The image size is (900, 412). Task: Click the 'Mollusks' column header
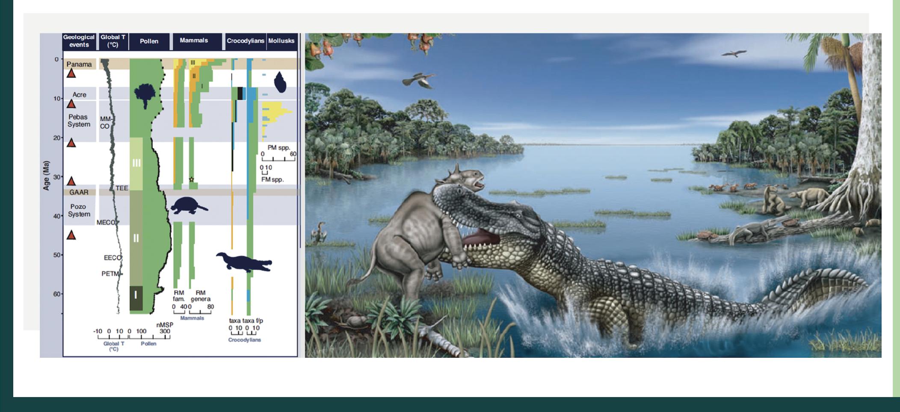click(281, 41)
